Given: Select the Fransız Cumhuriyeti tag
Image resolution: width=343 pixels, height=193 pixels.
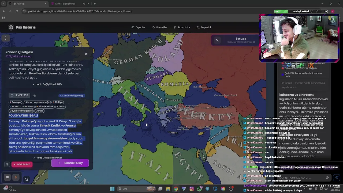Looking at the screenshot, I should [21, 106].
